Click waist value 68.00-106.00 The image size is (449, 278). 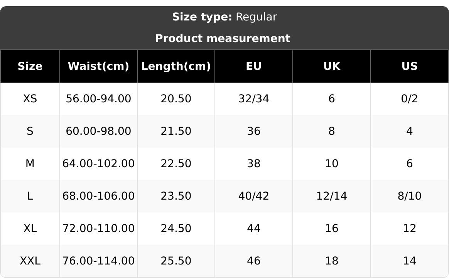98,196
